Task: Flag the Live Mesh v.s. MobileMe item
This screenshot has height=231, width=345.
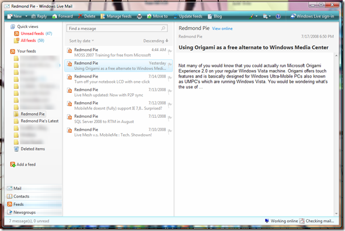Action: pyautogui.click(x=170, y=132)
